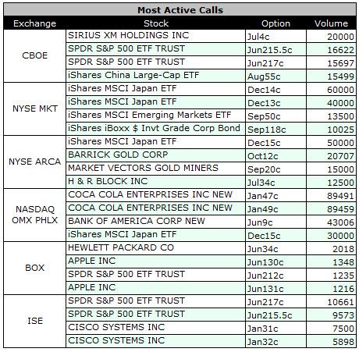359x352 pixels.
Task: Click SIRIUS XM HOLDINGS INC row
Action: 211,36
